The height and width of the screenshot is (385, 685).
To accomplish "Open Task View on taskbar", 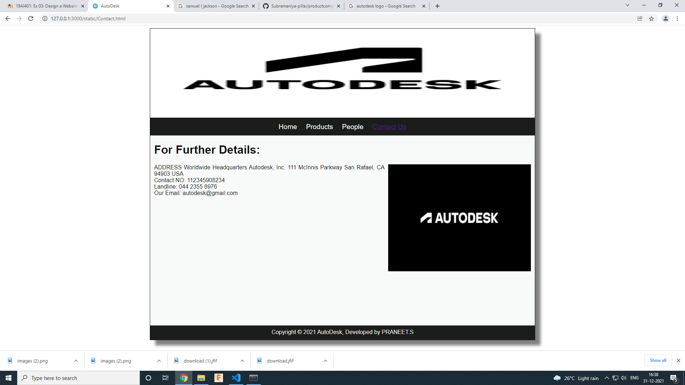I will click(x=166, y=378).
